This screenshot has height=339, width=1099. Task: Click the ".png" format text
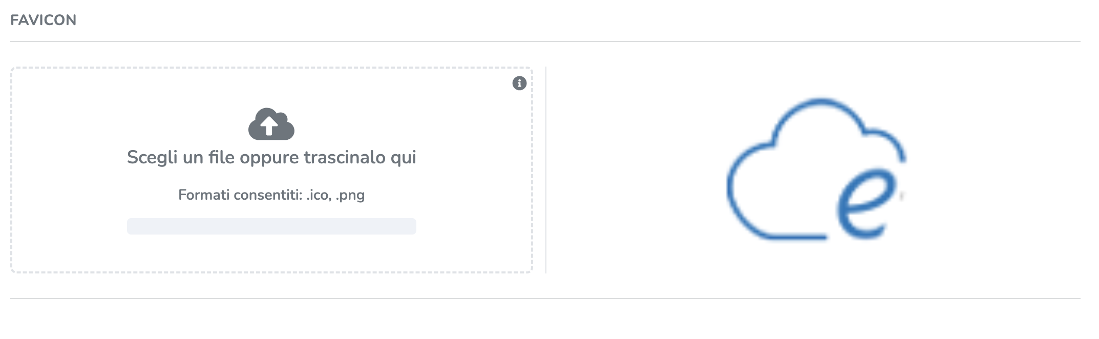350,195
